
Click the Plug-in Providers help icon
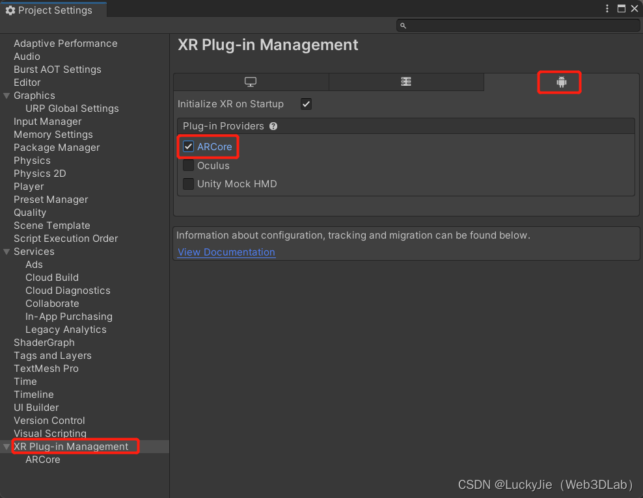pos(273,126)
